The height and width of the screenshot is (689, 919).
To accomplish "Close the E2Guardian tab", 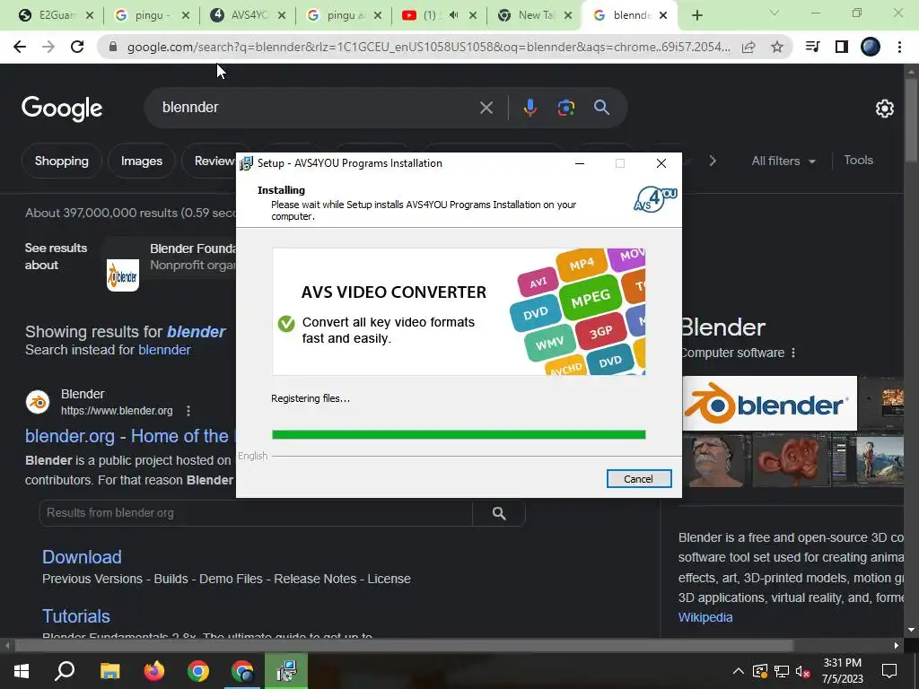I will 89,16.
